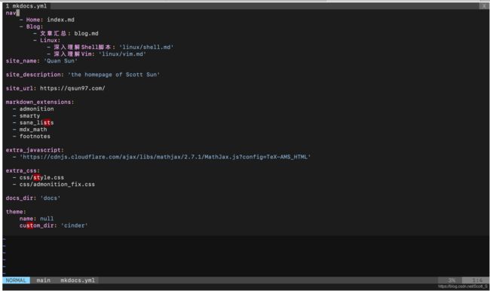Viewport: 490px width, 291px height.
Task: Click the mkdocs.yml filename in status bar
Action: tap(78, 280)
